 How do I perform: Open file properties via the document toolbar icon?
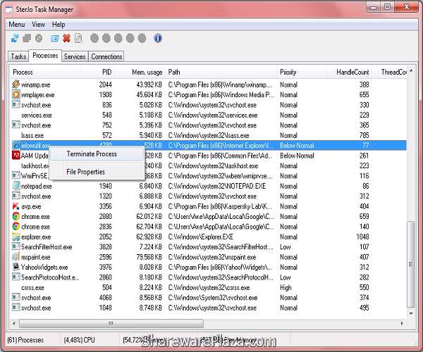[x=78, y=38]
